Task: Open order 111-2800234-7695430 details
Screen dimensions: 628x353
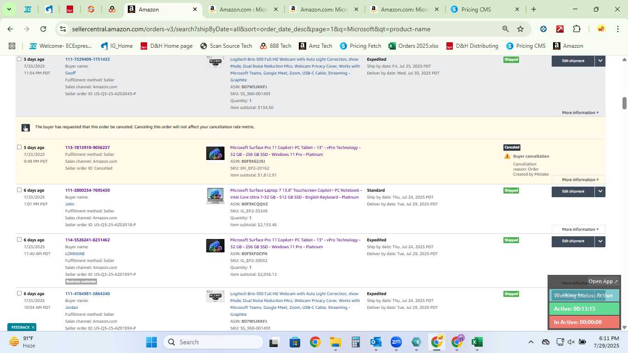Action: click(87, 190)
